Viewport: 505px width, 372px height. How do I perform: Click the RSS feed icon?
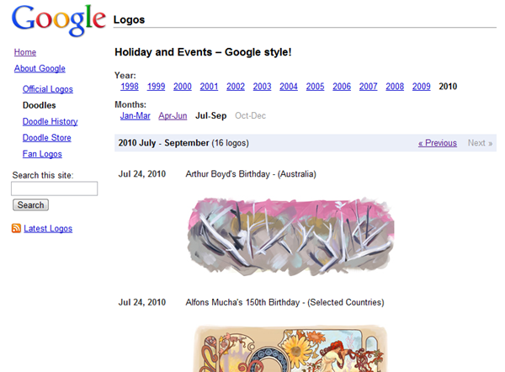point(17,228)
